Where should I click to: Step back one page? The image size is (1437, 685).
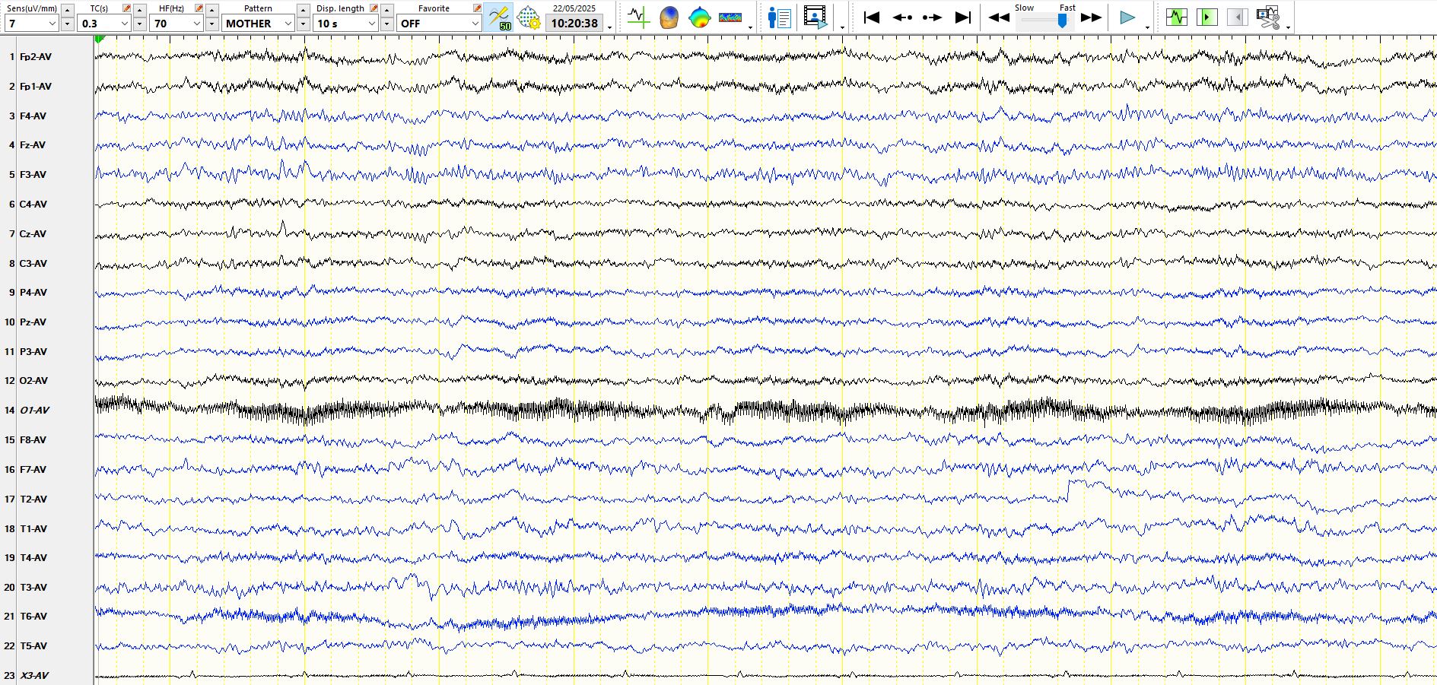[x=902, y=17]
